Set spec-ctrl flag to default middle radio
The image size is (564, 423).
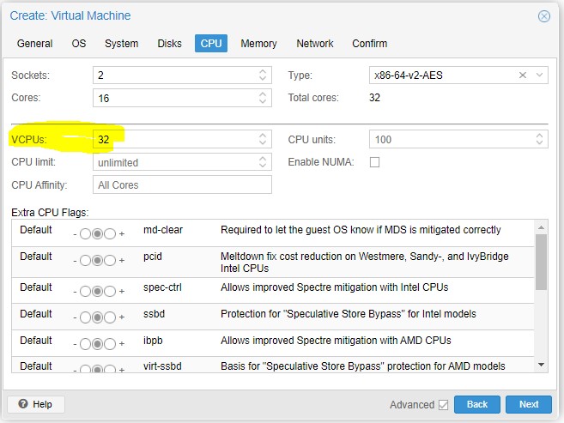pos(98,290)
